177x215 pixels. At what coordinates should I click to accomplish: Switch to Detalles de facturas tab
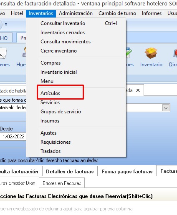[x=70, y=172]
